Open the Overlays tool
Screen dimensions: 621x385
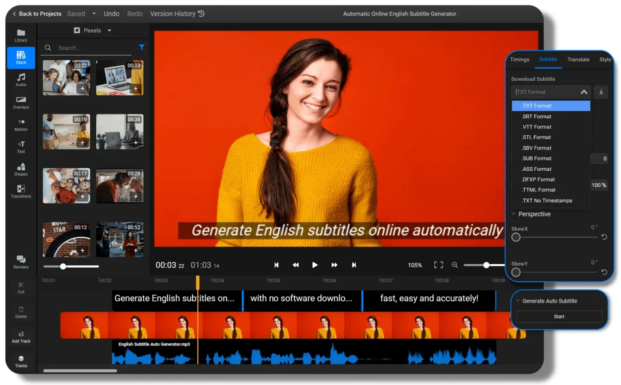(21, 103)
